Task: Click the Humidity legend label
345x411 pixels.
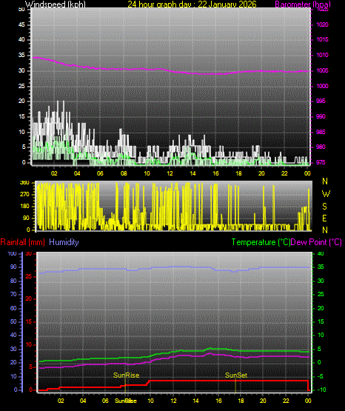Action: 64,242
